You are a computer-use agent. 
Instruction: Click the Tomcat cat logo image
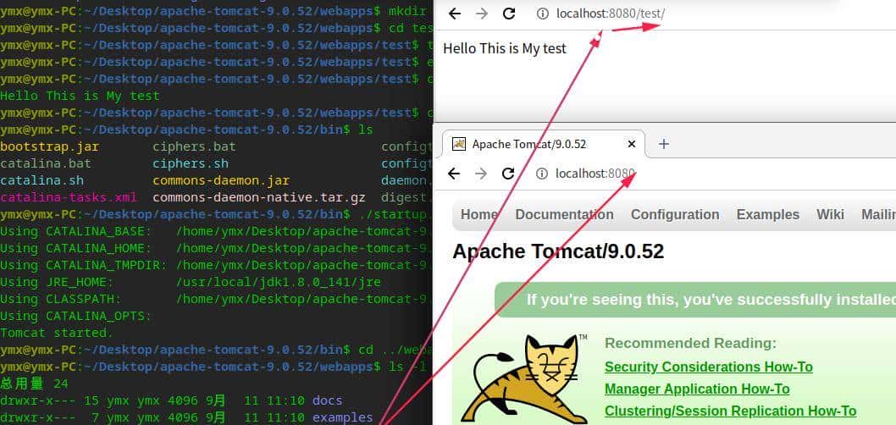[524, 379]
